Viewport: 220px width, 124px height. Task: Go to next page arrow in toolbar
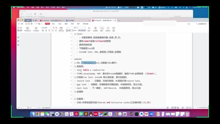click(x=85, y=28)
